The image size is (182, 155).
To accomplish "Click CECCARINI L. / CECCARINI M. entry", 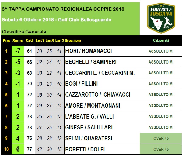I will pos(100,73).
